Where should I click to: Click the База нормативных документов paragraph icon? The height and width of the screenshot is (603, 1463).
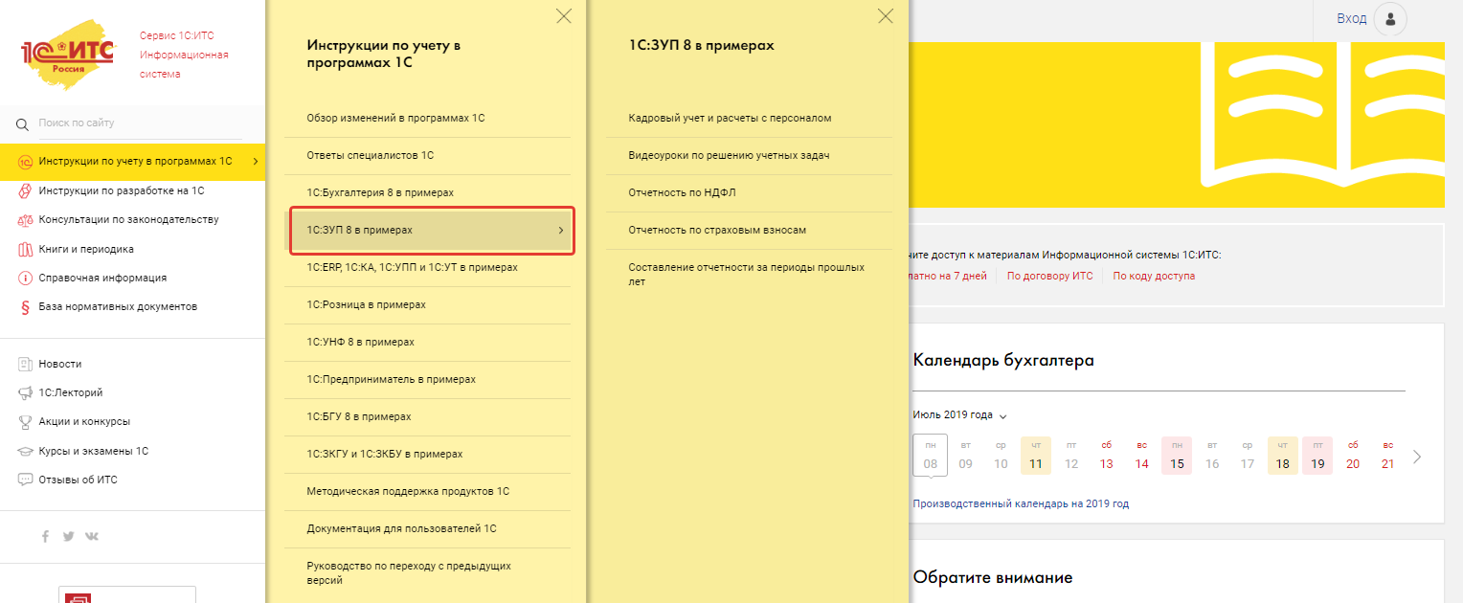[x=26, y=307]
